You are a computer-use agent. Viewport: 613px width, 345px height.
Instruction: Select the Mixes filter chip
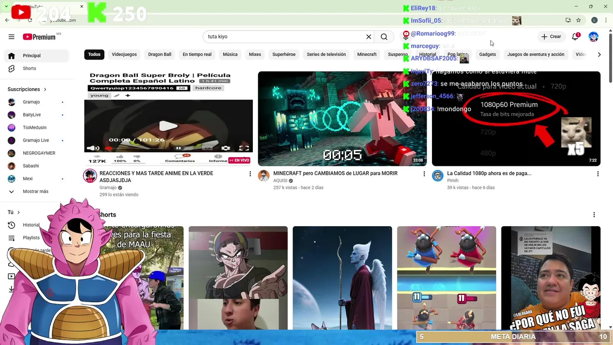tap(255, 55)
